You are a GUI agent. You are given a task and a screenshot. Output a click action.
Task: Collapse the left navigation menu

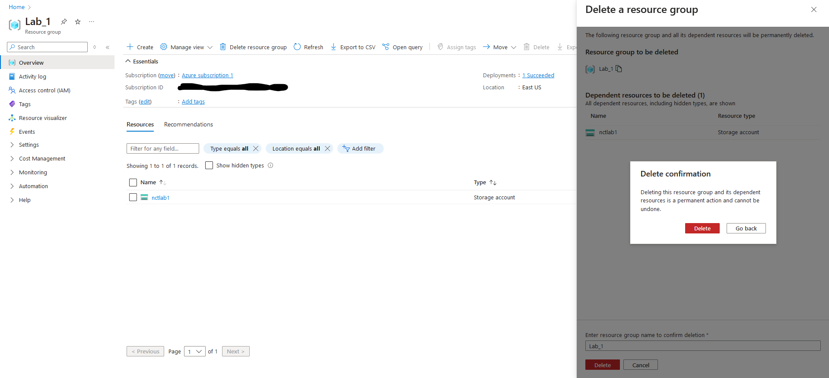(x=108, y=47)
